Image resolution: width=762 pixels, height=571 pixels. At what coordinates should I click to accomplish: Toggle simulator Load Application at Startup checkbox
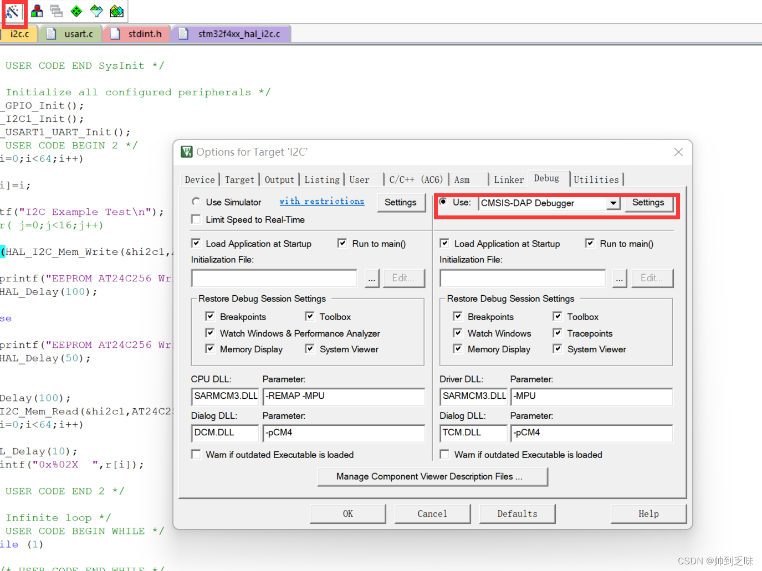point(196,243)
